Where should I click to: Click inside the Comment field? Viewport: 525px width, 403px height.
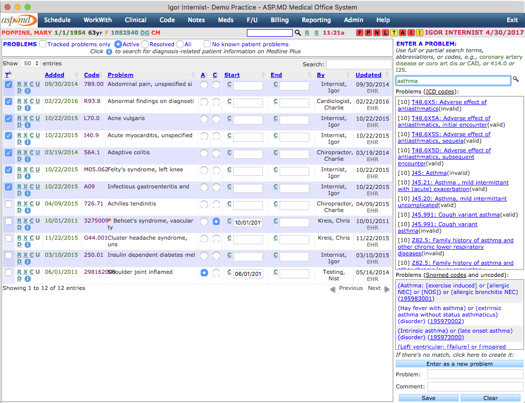click(475, 387)
